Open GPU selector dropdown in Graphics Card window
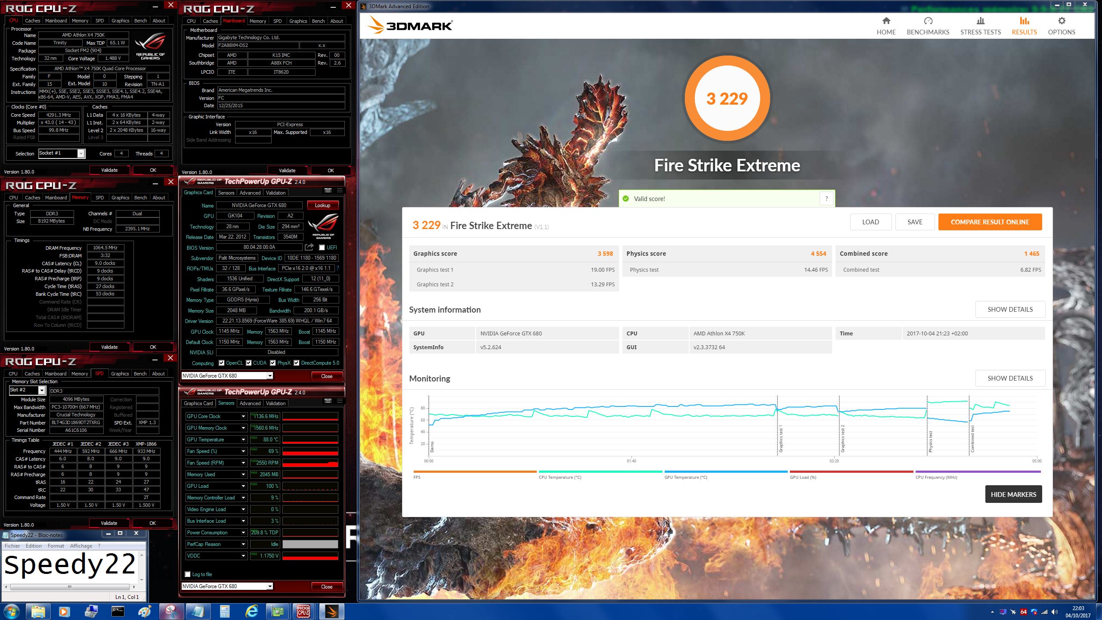This screenshot has width=1102, height=620. click(x=269, y=376)
